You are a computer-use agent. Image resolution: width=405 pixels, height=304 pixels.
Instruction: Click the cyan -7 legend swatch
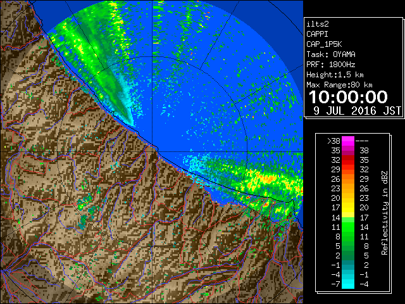(x=348, y=284)
